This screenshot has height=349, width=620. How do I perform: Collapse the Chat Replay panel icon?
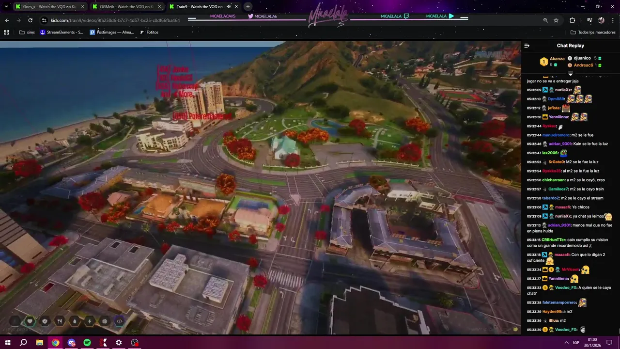click(x=527, y=46)
